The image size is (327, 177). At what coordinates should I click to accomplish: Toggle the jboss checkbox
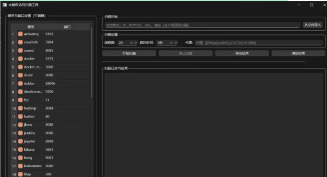20,124
